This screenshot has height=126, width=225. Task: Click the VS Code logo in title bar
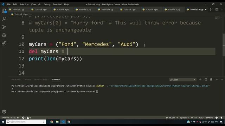tap(3, 4)
